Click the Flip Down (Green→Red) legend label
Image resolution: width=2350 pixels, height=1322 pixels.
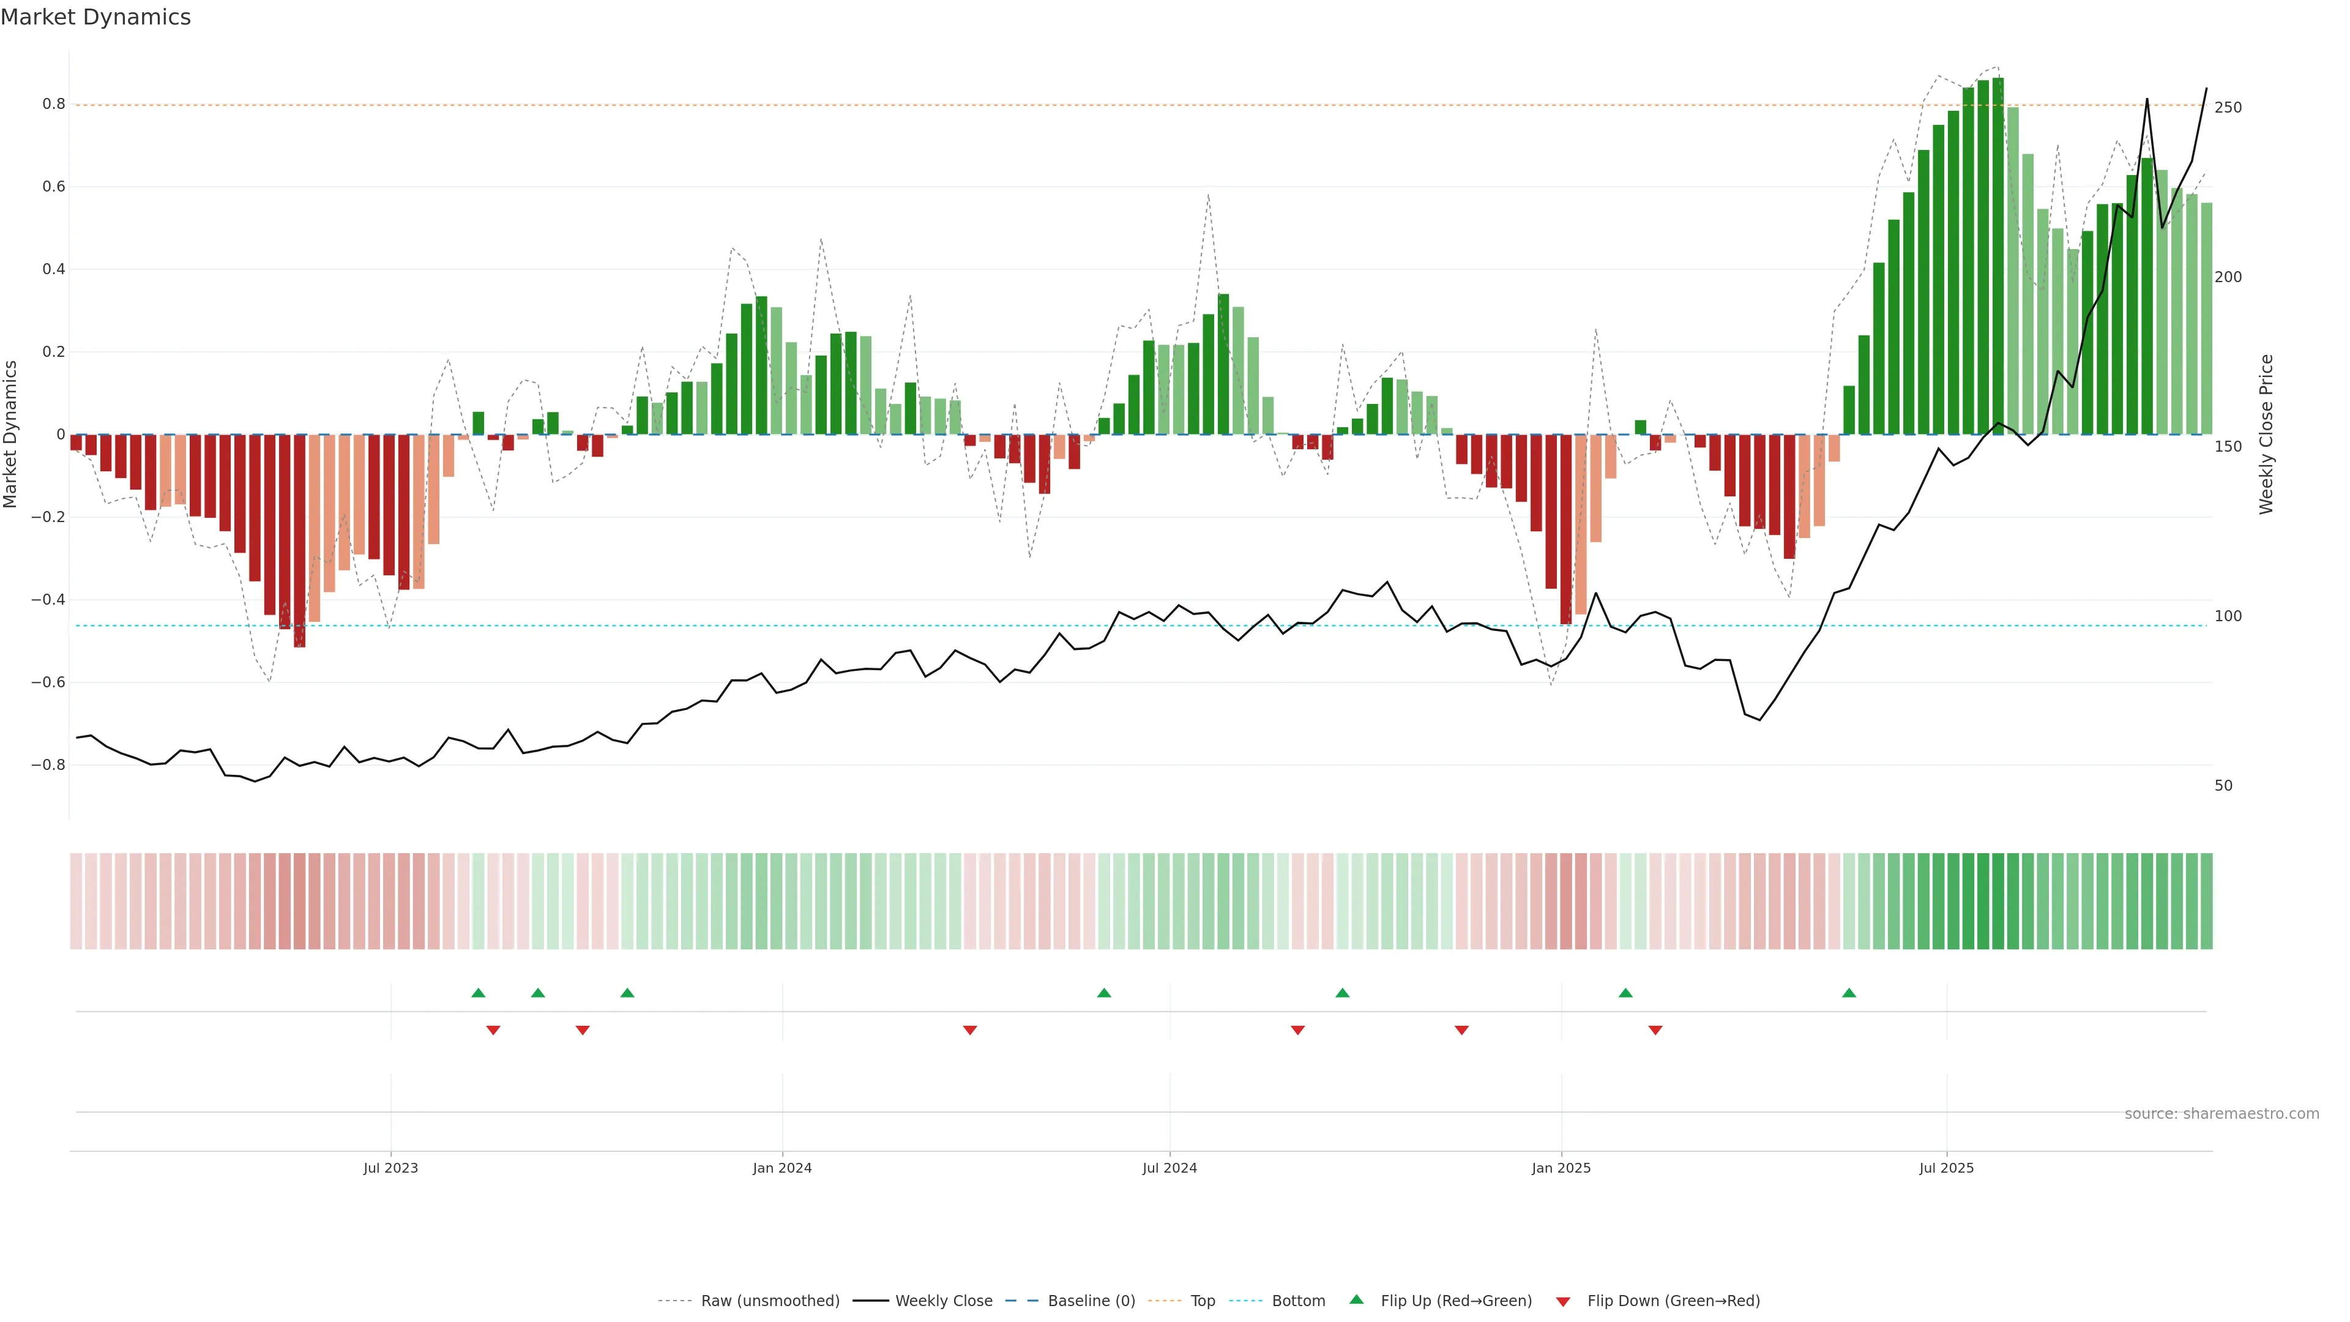tap(1673, 1301)
